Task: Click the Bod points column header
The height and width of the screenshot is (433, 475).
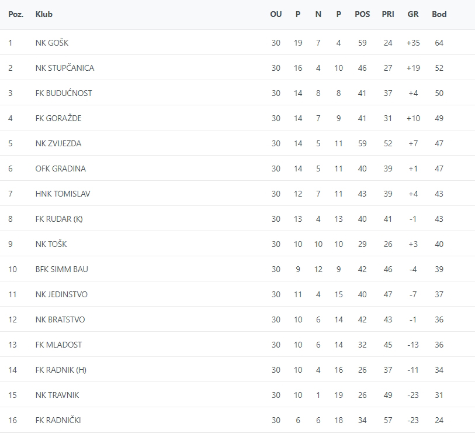Action: (x=439, y=14)
